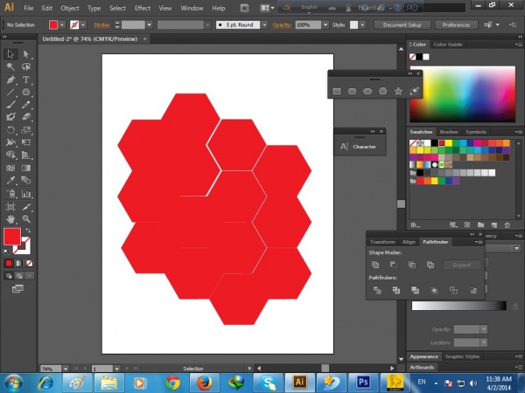Select the Pen tool
This screenshot has height=393, width=525.
click(10, 79)
